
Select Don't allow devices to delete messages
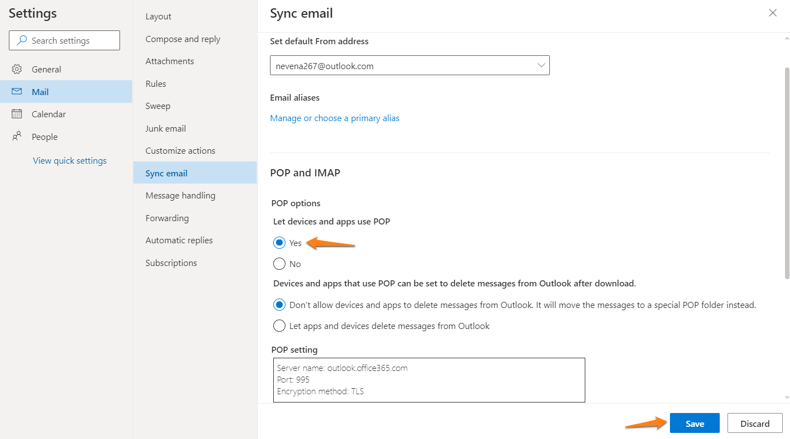tap(279, 305)
